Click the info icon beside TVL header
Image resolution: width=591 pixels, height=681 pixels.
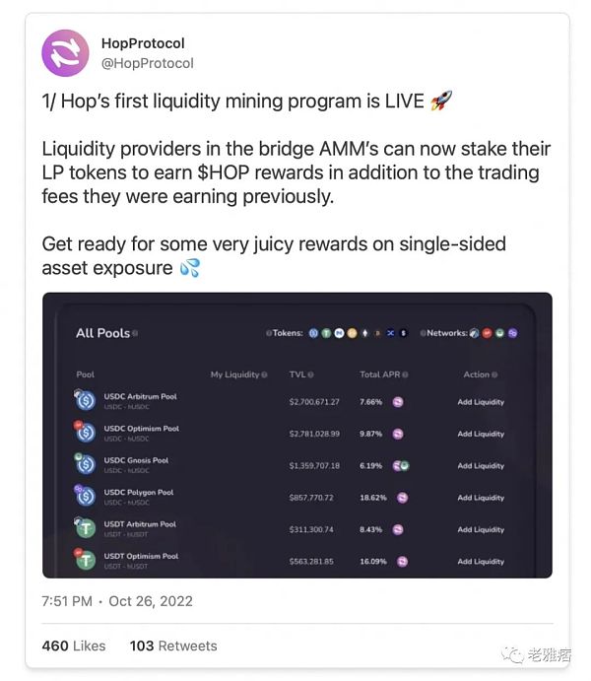click(x=310, y=375)
